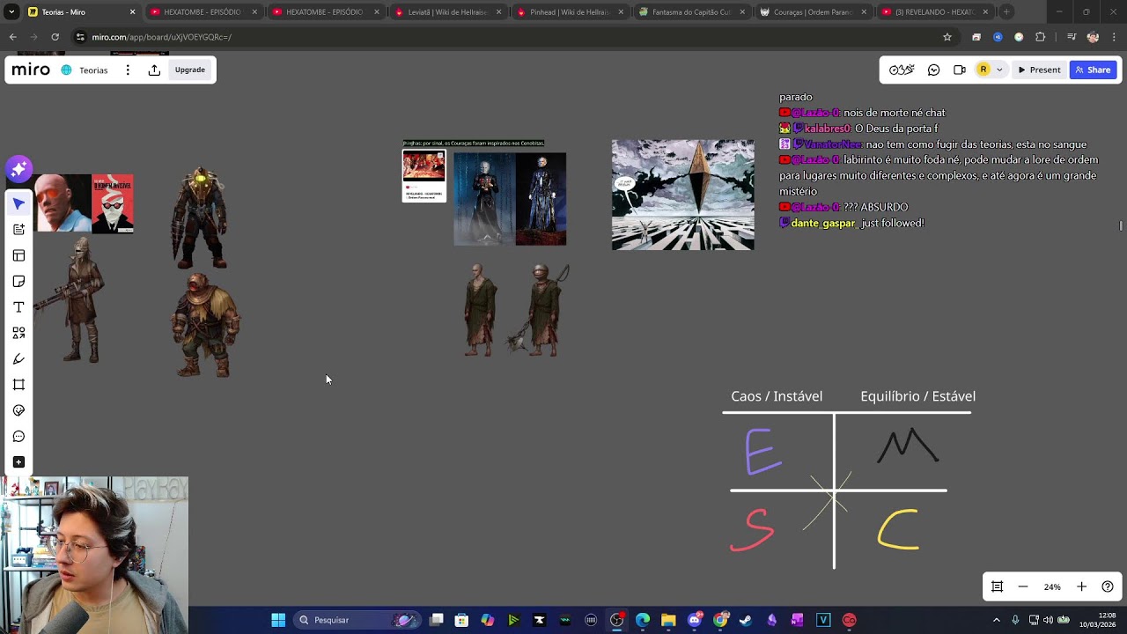Expand the collaborators list chevron
This screenshot has width=1127, height=634.
coord(999,70)
